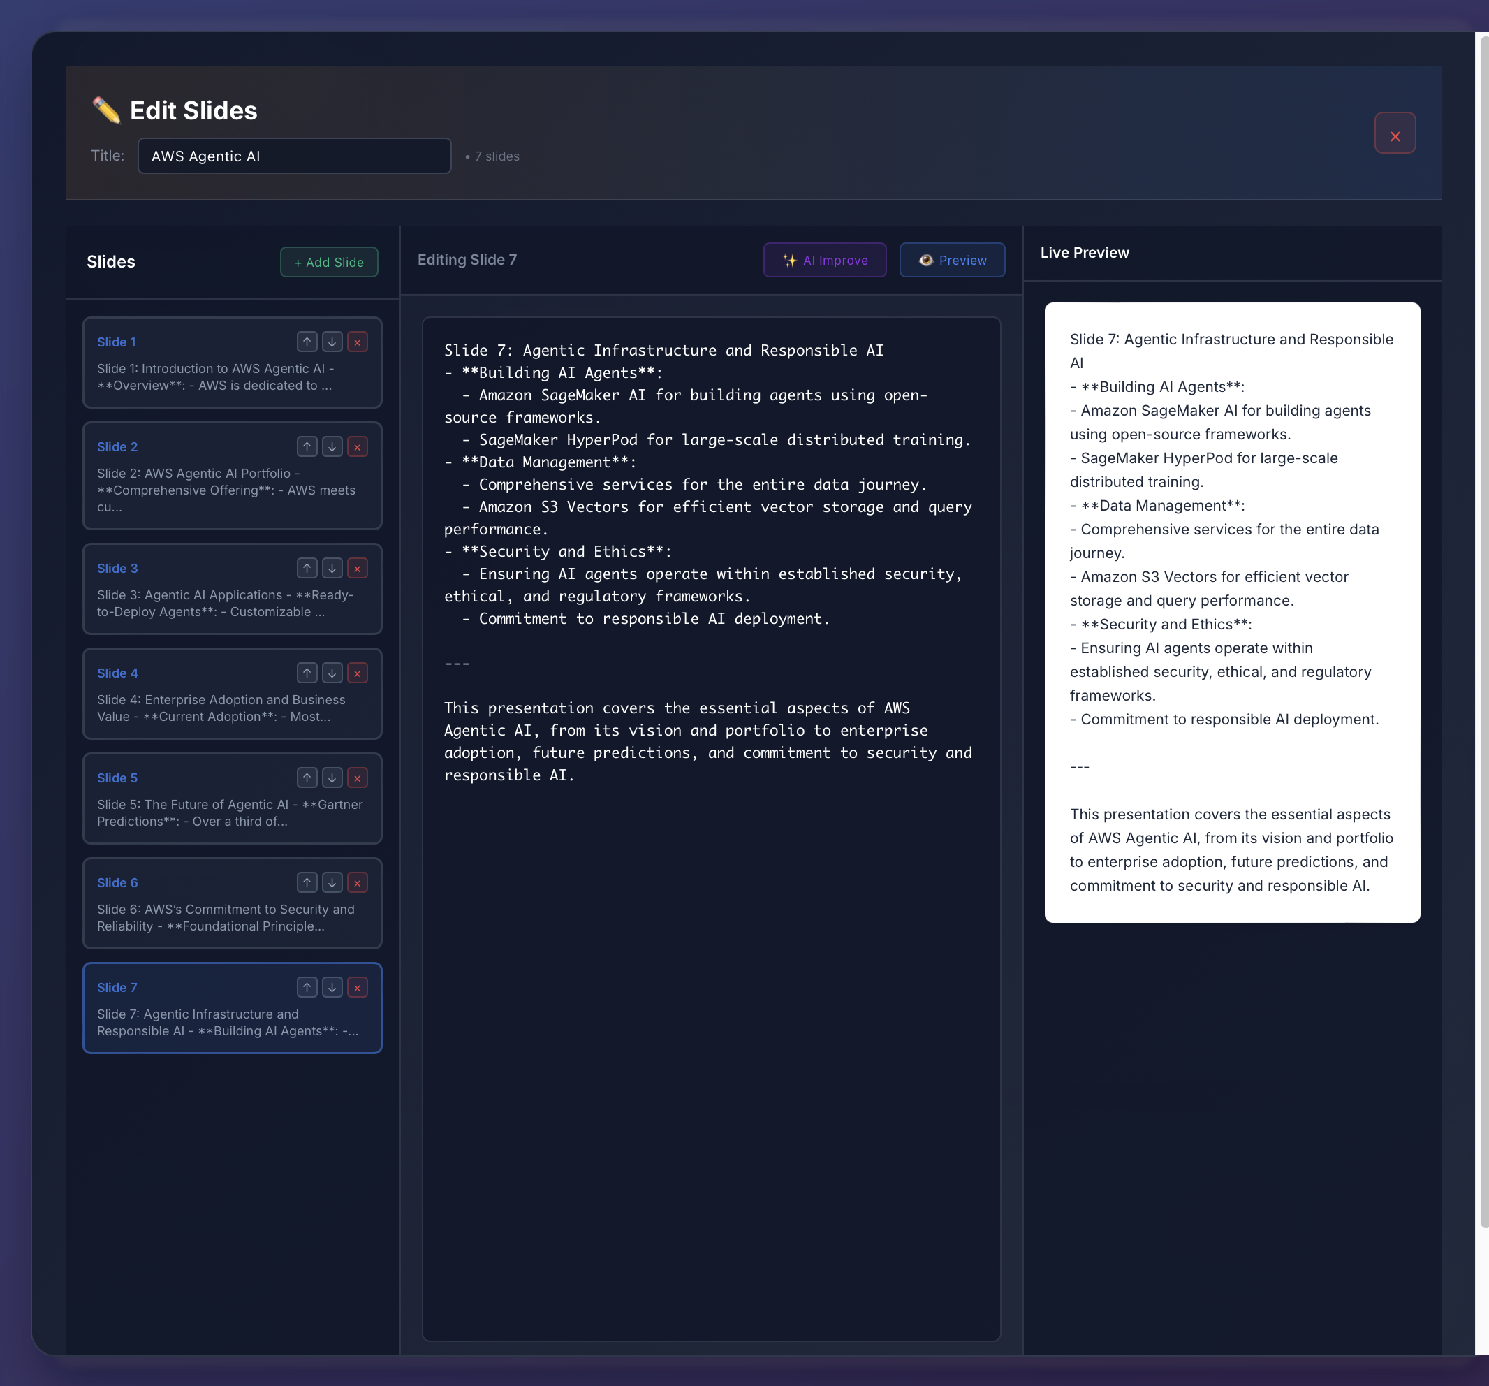Delete Slide 5 using red x icon
Viewport: 1489px width, 1386px height.
(358, 778)
